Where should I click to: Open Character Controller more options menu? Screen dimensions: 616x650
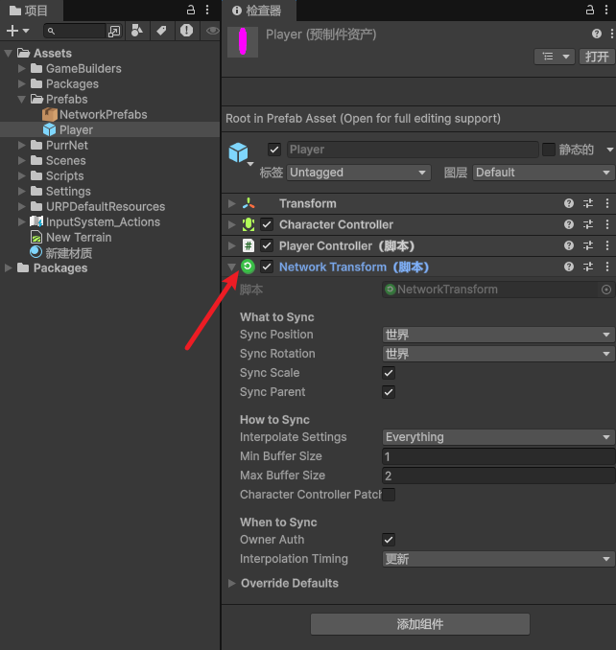pos(607,224)
